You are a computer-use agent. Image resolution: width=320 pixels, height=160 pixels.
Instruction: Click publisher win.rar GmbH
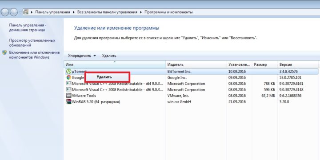(x=179, y=102)
